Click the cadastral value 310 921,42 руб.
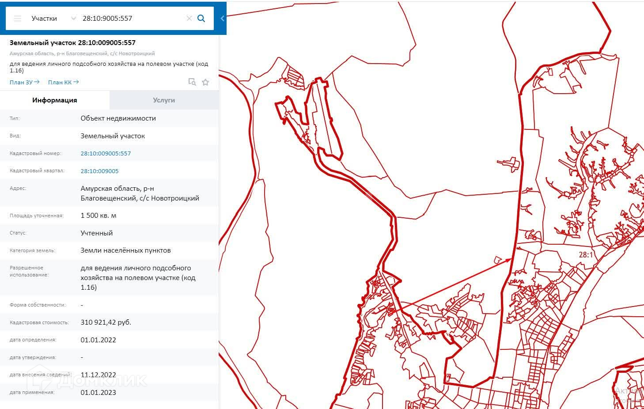 pyautogui.click(x=106, y=322)
